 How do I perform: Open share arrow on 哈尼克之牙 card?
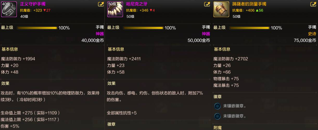pos(207,4)
